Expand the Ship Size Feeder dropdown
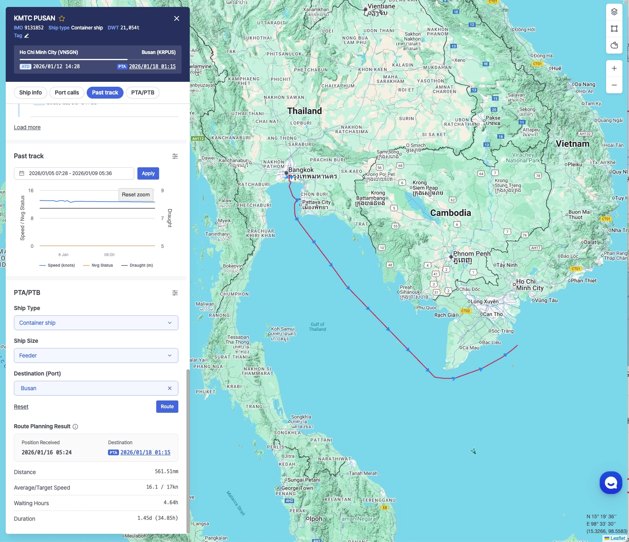The width and height of the screenshot is (629, 542). (96, 355)
